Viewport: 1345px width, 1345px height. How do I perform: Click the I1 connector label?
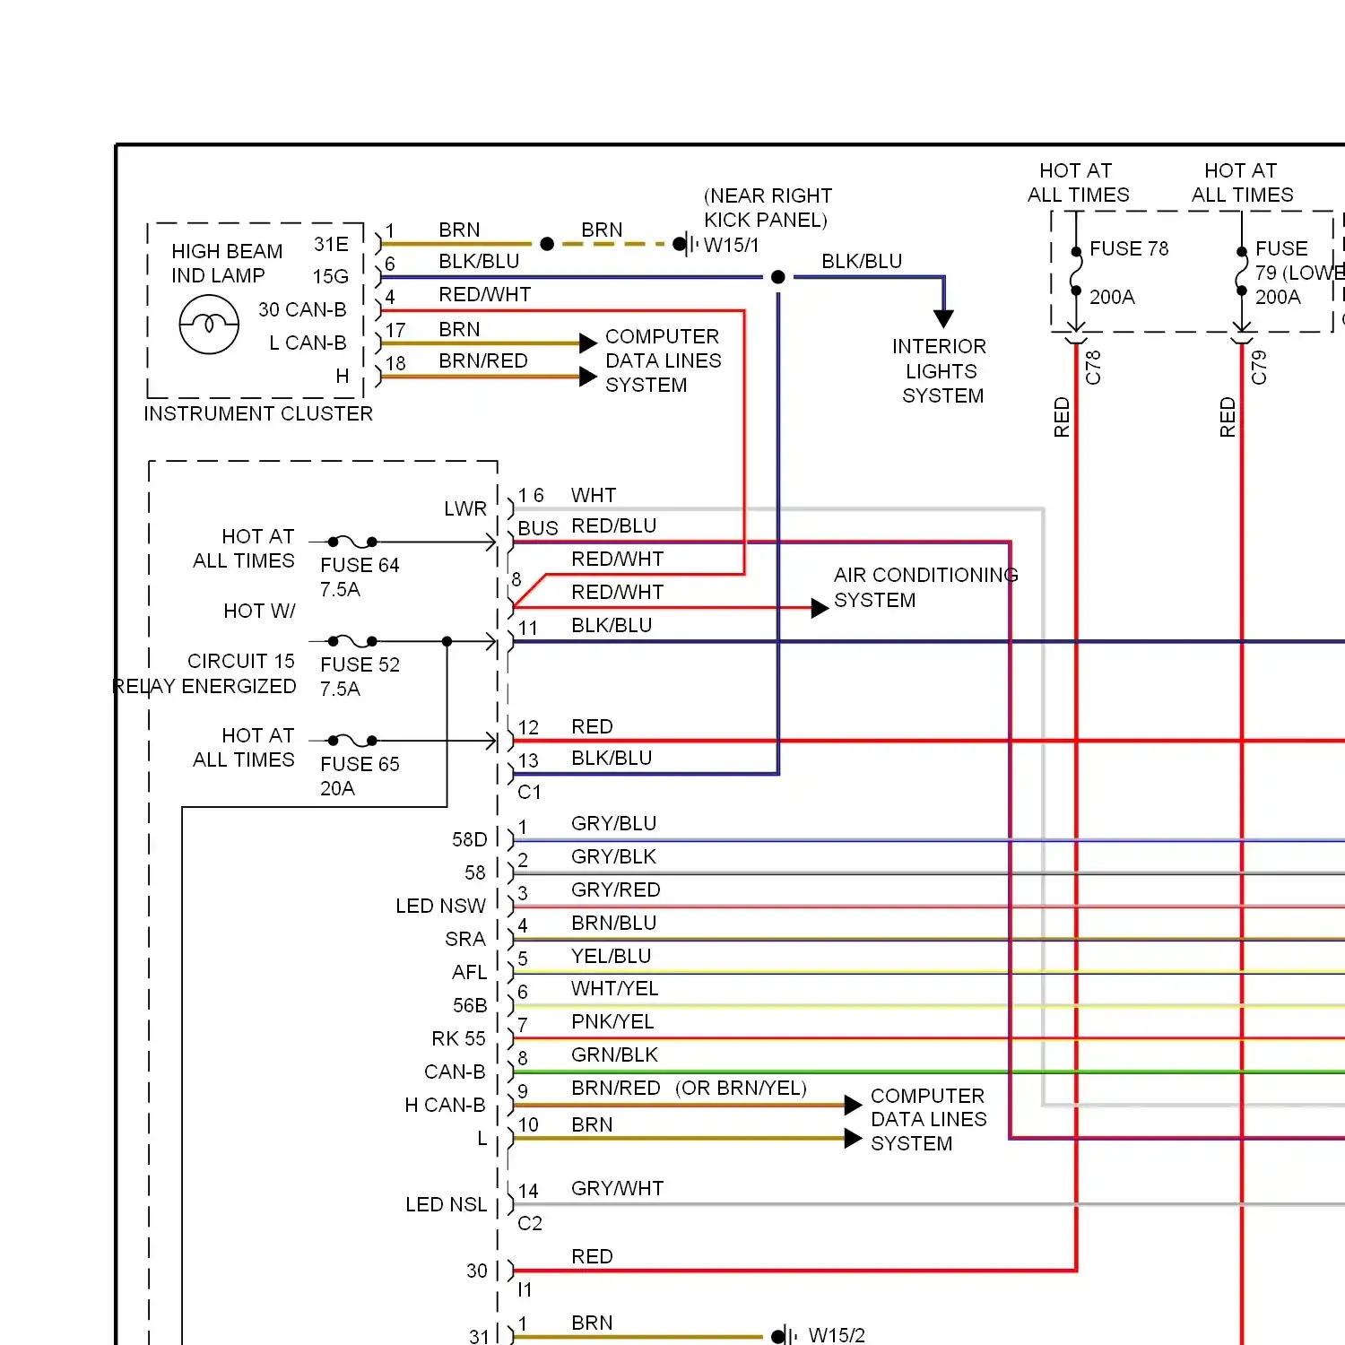[x=525, y=1290]
